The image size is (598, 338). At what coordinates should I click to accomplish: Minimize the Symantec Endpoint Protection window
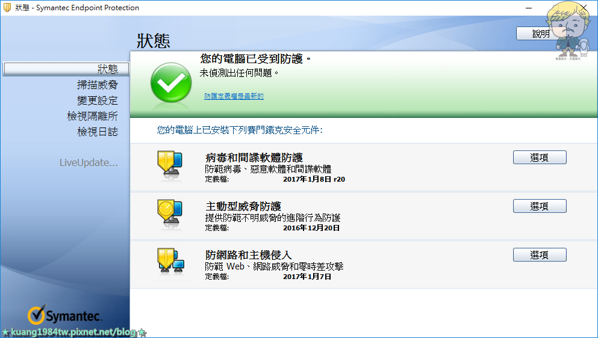529,8
